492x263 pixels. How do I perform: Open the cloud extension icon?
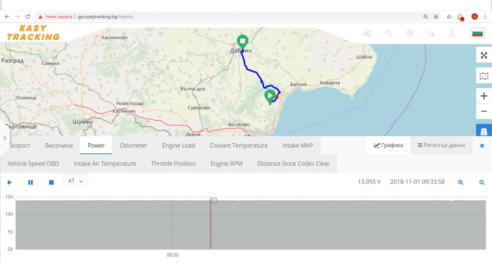coord(449,17)
